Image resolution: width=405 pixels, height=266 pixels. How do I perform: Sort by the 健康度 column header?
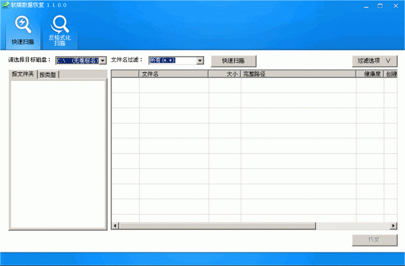[370, 74]
